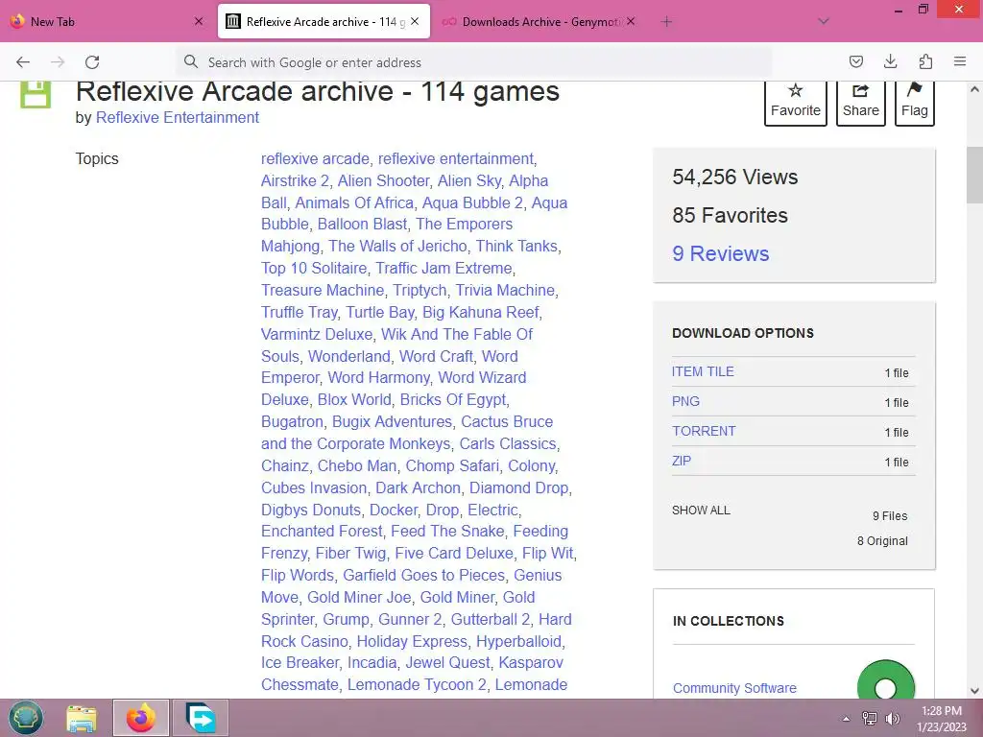Close the Downloads Archive Genymotion tab

click(x=631, y=21)
